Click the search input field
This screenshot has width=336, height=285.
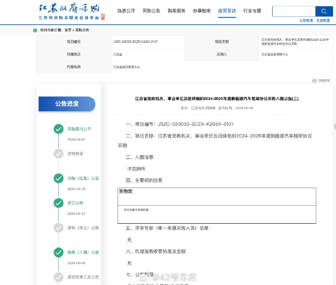pos(294,11)
